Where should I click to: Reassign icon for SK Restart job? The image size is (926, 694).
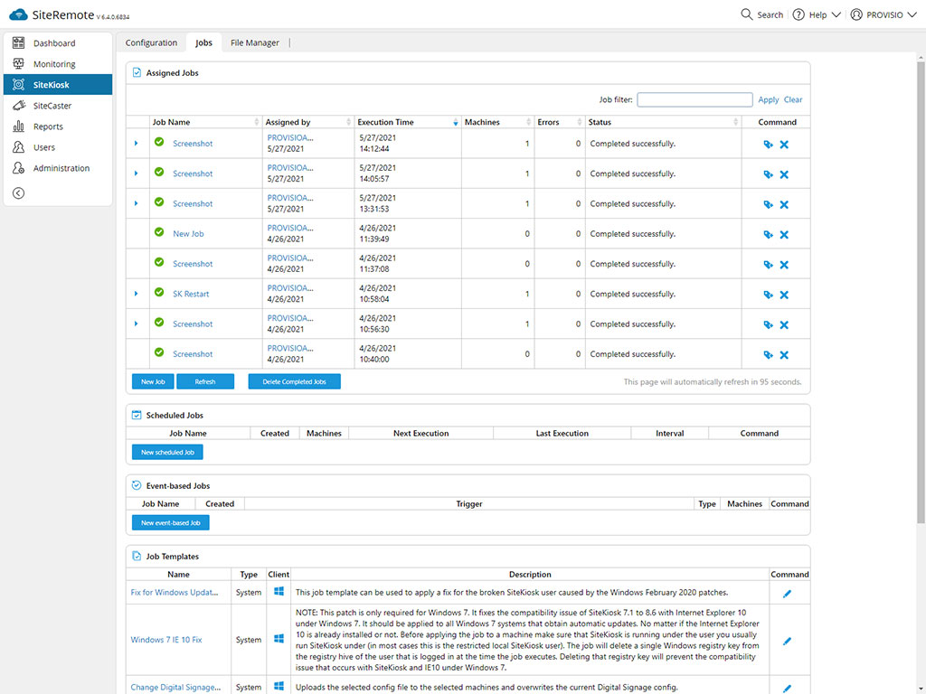[x=768, y=295]
